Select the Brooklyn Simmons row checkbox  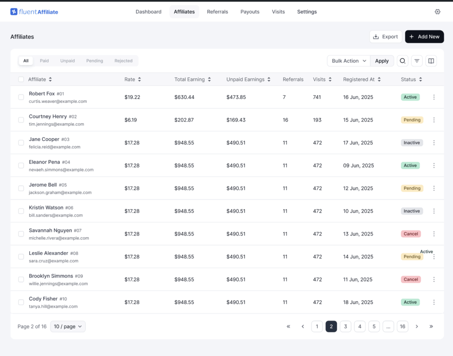click(x=21, y=280)
